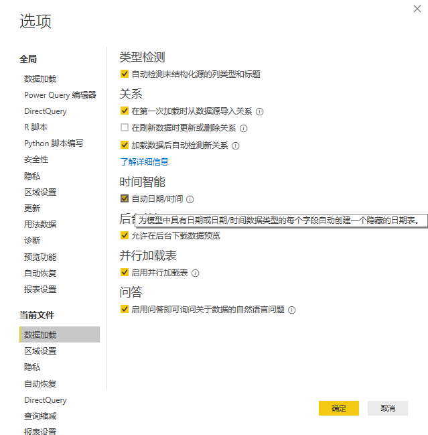Image resolution: width=428 pixels, height=435 pixels.
Task: Disable 自动日期/时间 checkbox
Action: 125,198
